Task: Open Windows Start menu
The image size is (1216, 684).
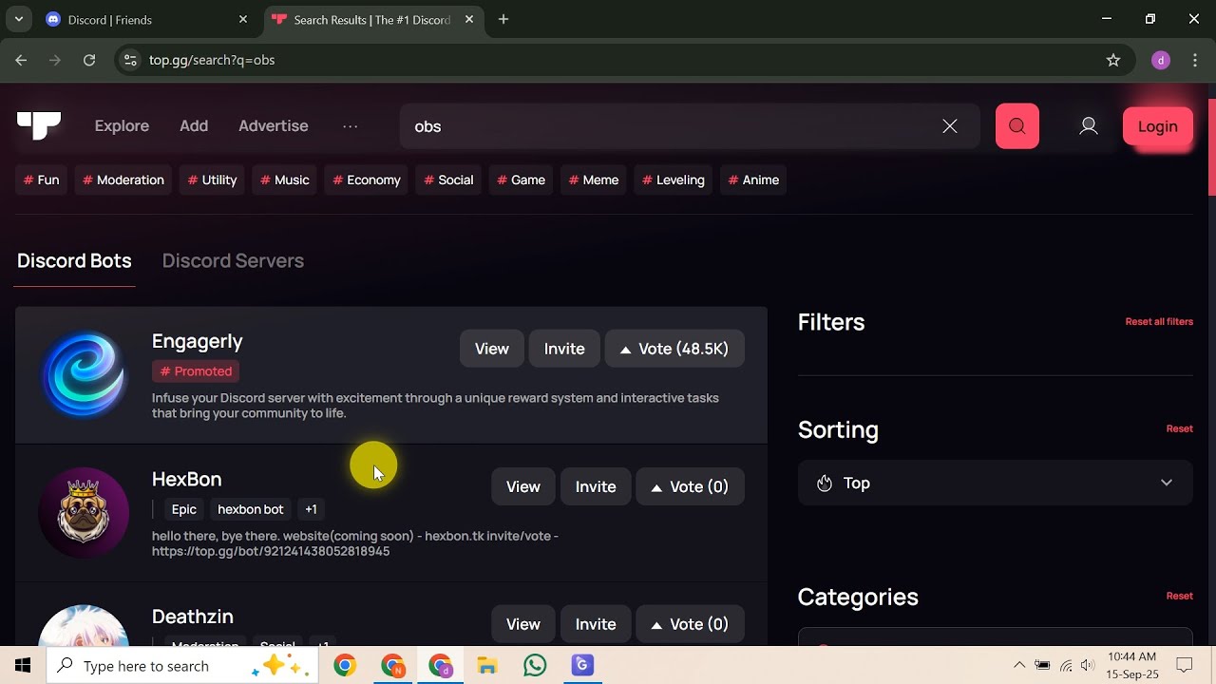Action: tap(23, 665)
